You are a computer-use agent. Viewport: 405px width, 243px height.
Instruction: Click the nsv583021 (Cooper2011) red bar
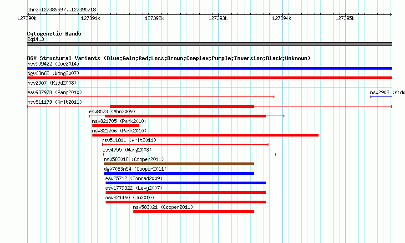coord(193,212)
